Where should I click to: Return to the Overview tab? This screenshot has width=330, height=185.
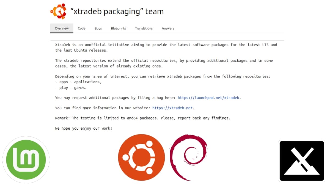[x=62, y=28]
